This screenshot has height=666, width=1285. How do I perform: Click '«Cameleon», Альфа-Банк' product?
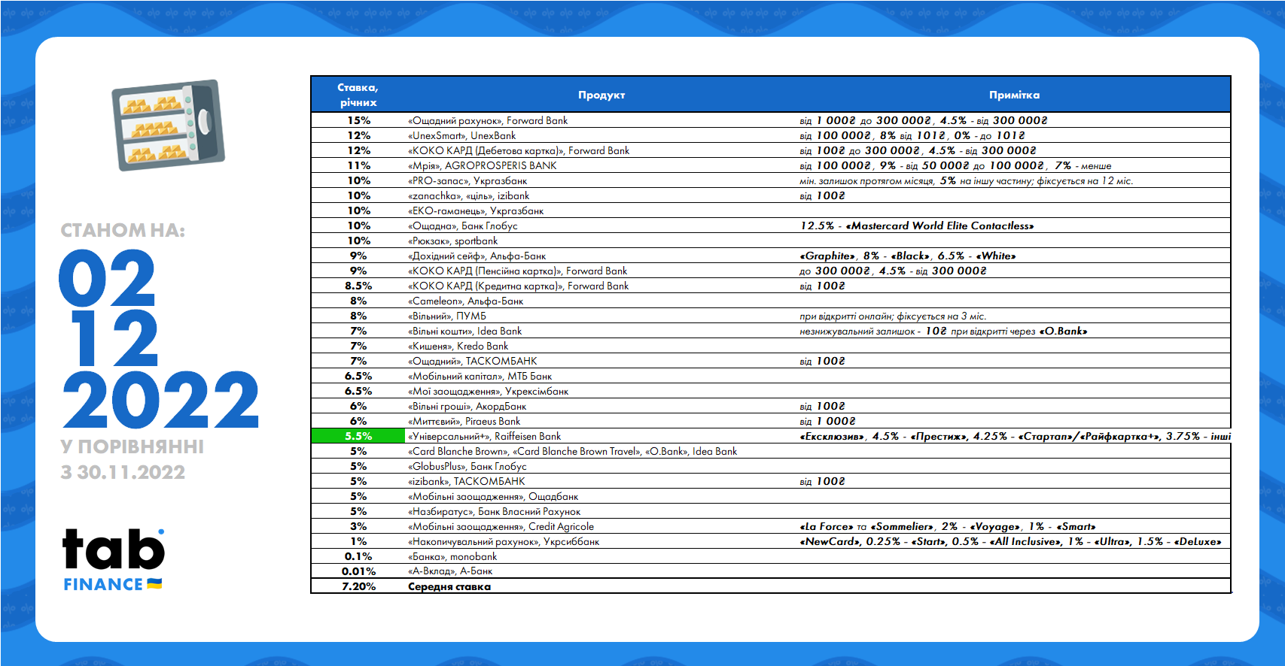[465, 301]
